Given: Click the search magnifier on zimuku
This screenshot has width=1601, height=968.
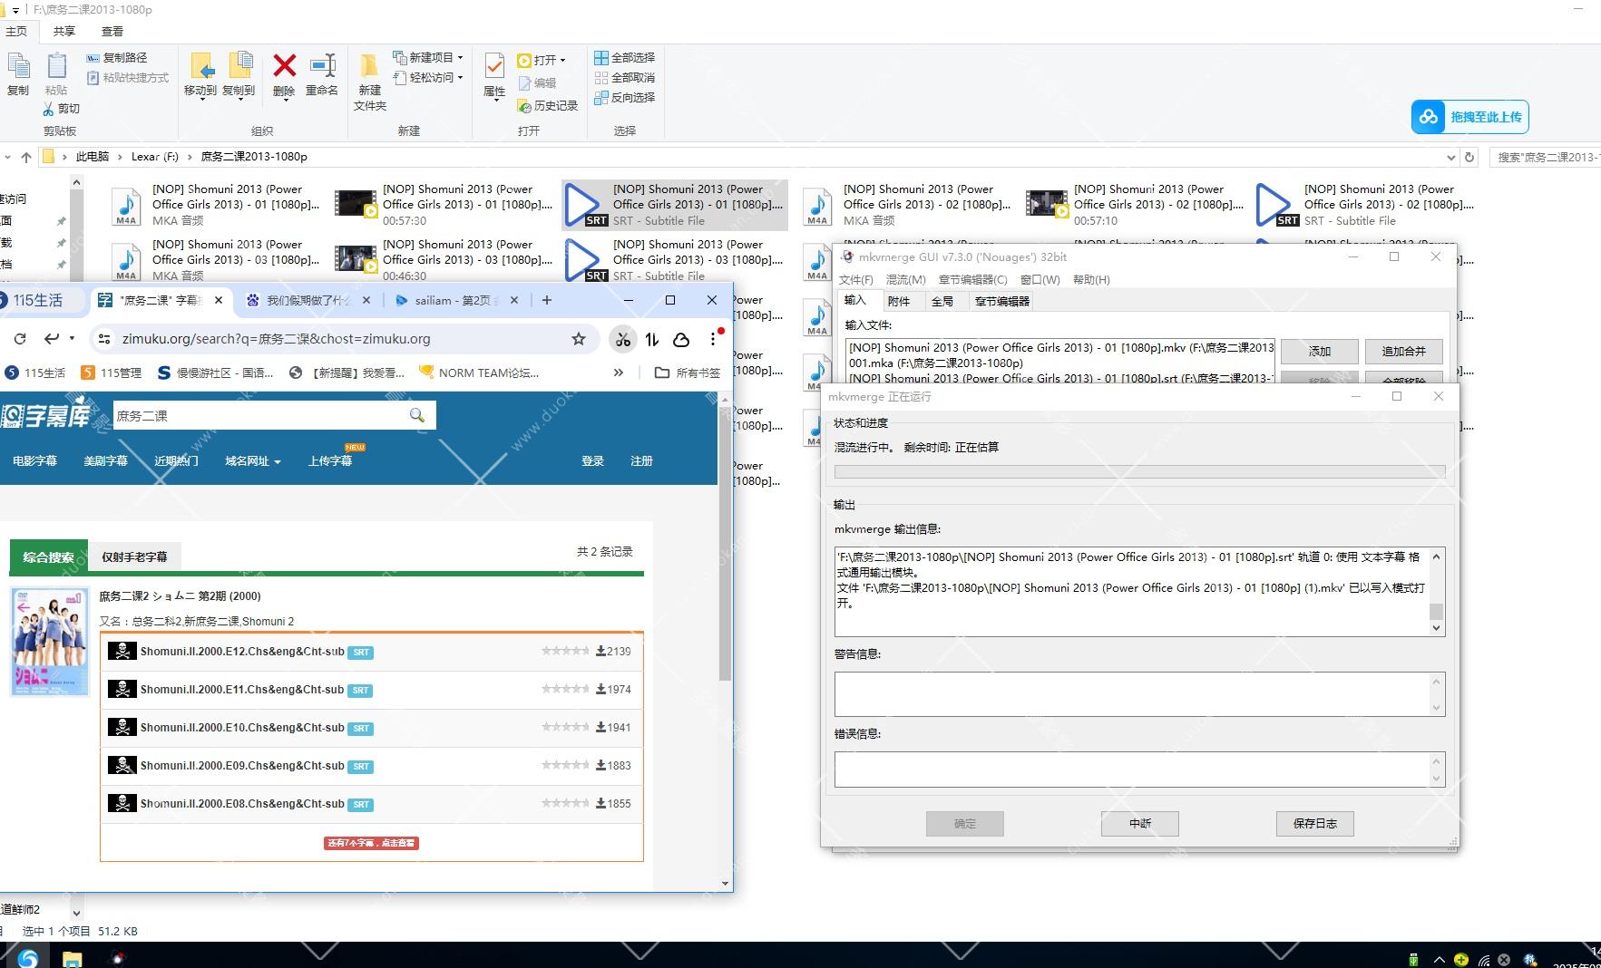Looking at the screenshot, I should click(417, 415).
